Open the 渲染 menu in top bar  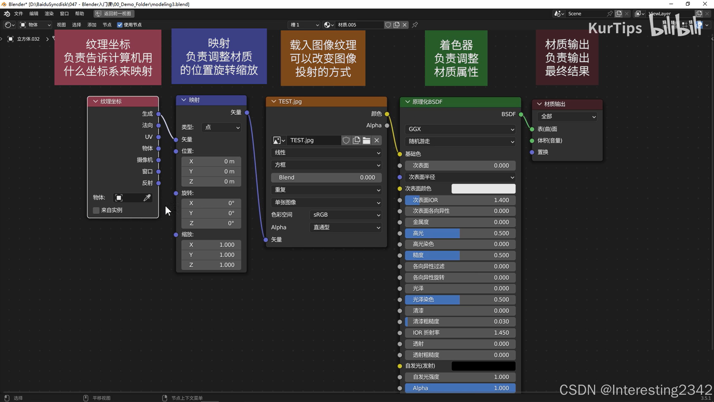[x=49, y=14]
